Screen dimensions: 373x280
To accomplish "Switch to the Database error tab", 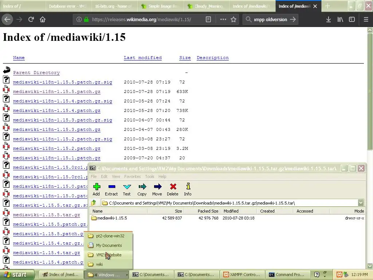I will [68, 6].
